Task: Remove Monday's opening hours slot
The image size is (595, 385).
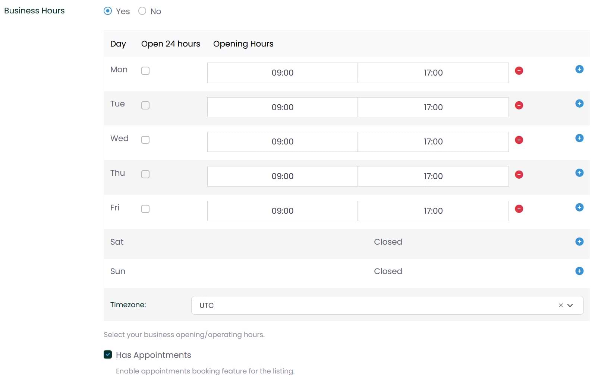Action: tap(519, 71)
